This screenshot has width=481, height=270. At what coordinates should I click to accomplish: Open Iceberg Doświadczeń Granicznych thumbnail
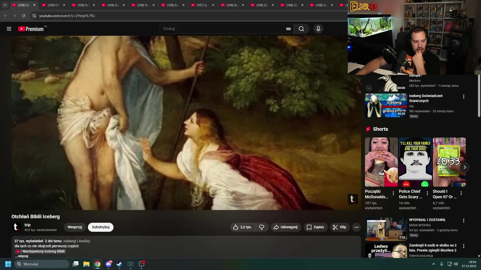pyautogui.click(x=386, y=105)
